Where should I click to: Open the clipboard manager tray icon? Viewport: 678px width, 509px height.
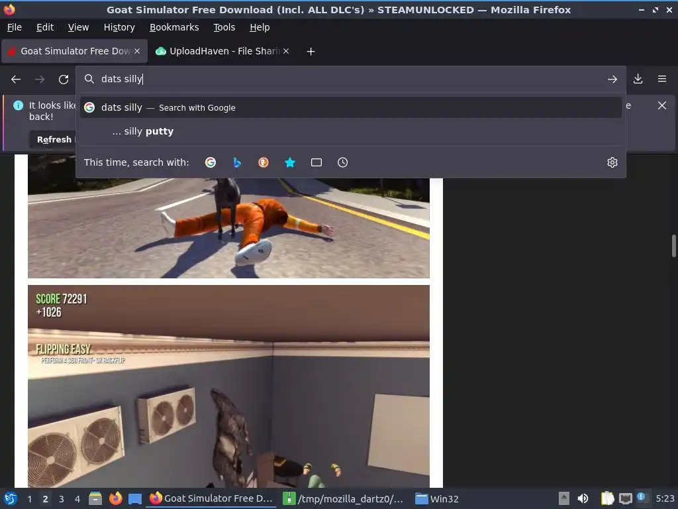[x=607, y=498]
